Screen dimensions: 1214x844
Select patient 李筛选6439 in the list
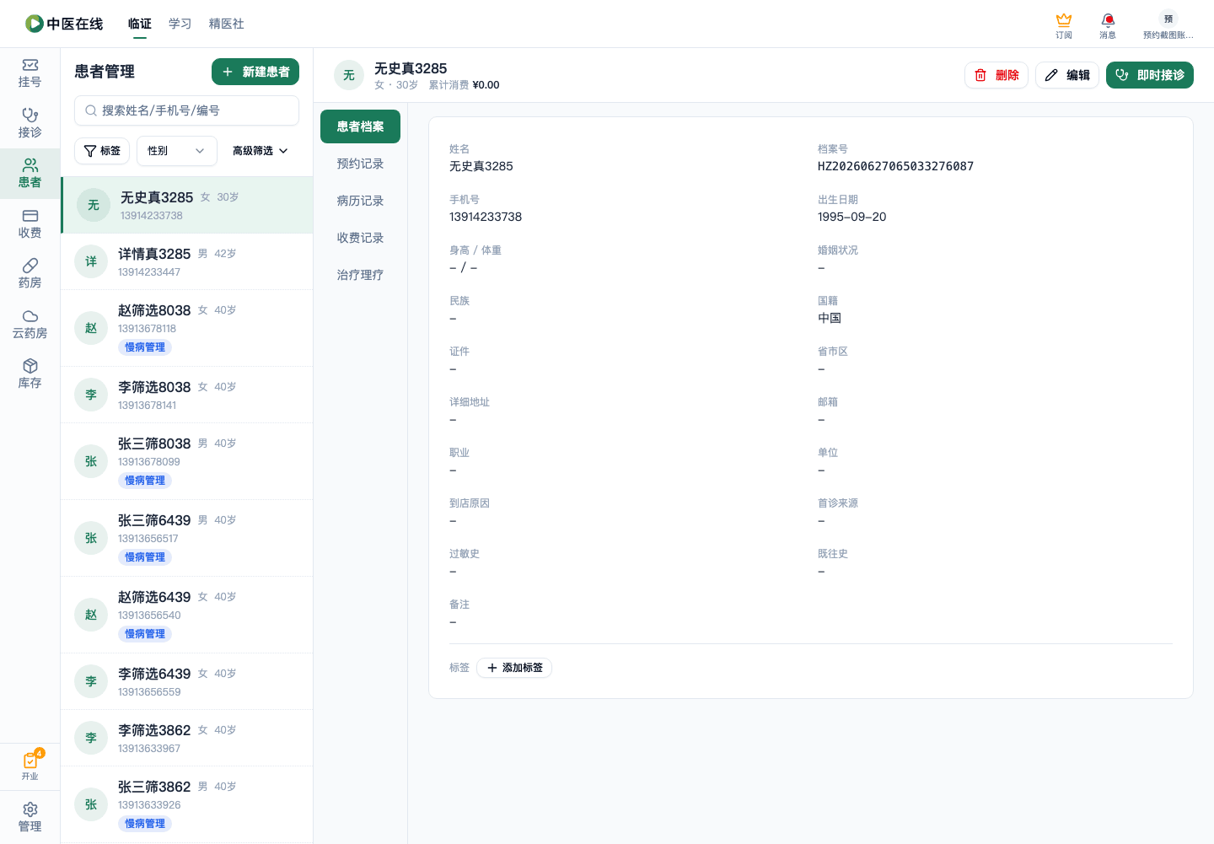[187, 681]
